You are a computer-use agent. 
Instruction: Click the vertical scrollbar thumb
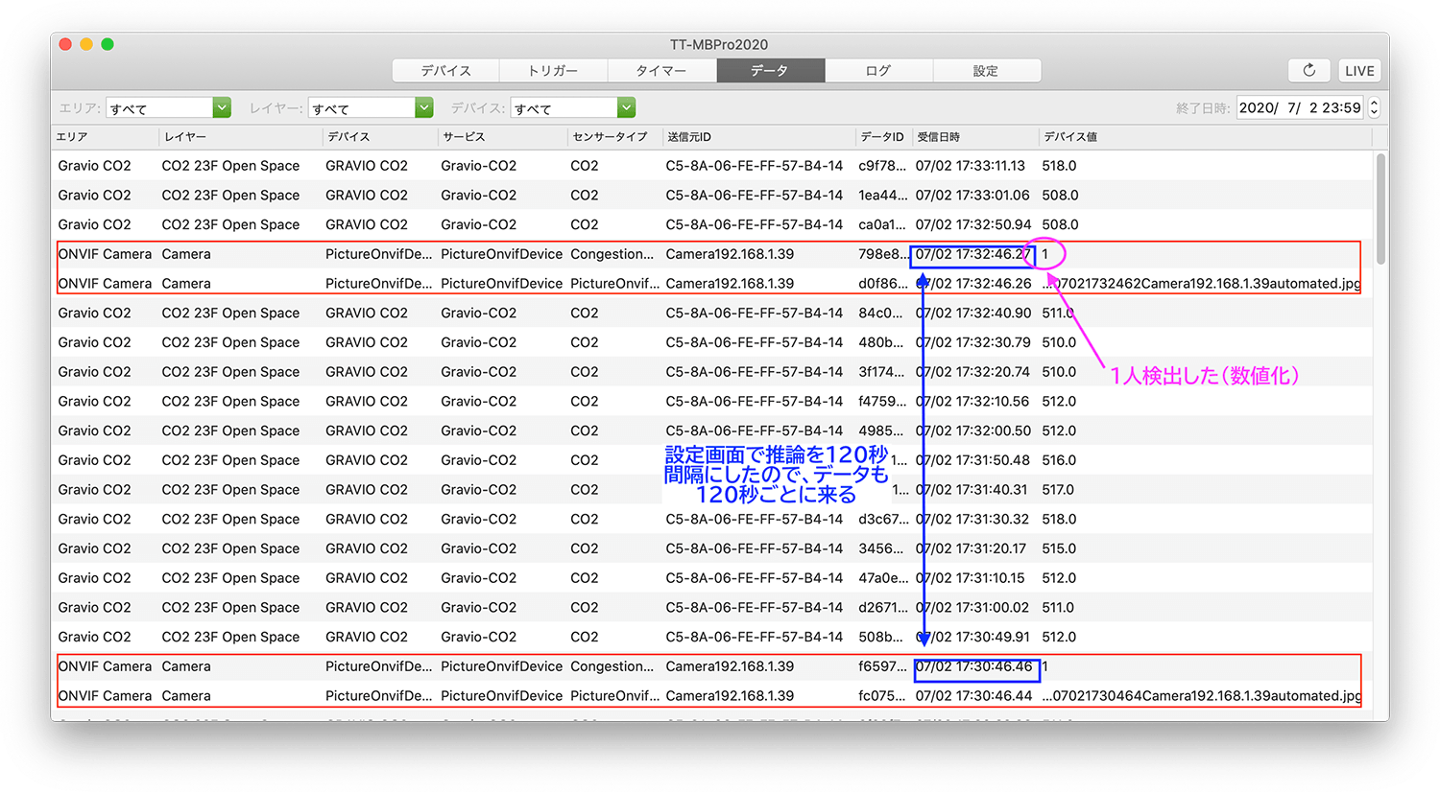[1380, 208]
